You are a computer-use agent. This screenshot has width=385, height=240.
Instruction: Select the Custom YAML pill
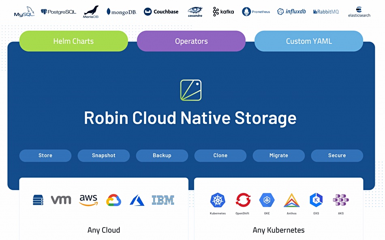click(309, 41)
